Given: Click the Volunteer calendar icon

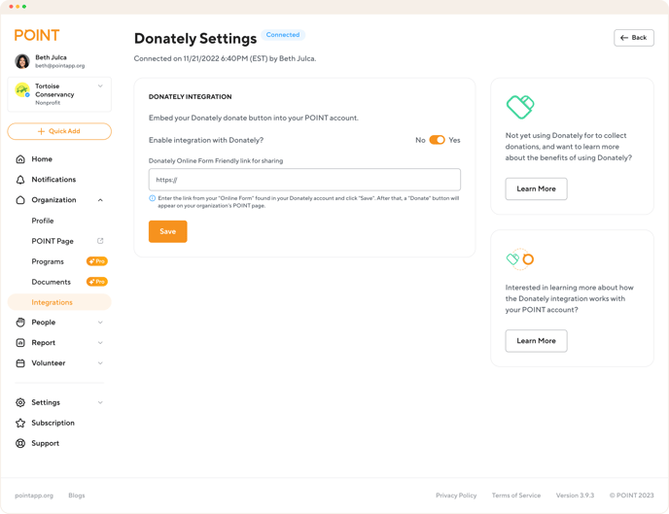Looking at the screenshot, I should pyautogui.click(x=20, y=363).
